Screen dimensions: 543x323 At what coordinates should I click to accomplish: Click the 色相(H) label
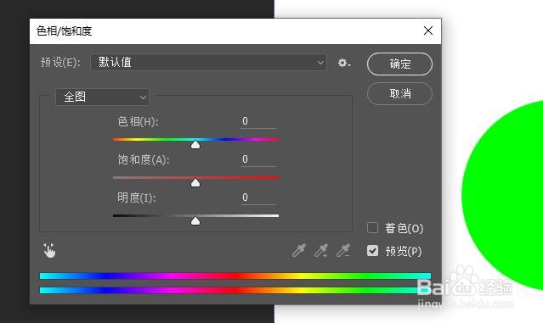pos(138,121)
